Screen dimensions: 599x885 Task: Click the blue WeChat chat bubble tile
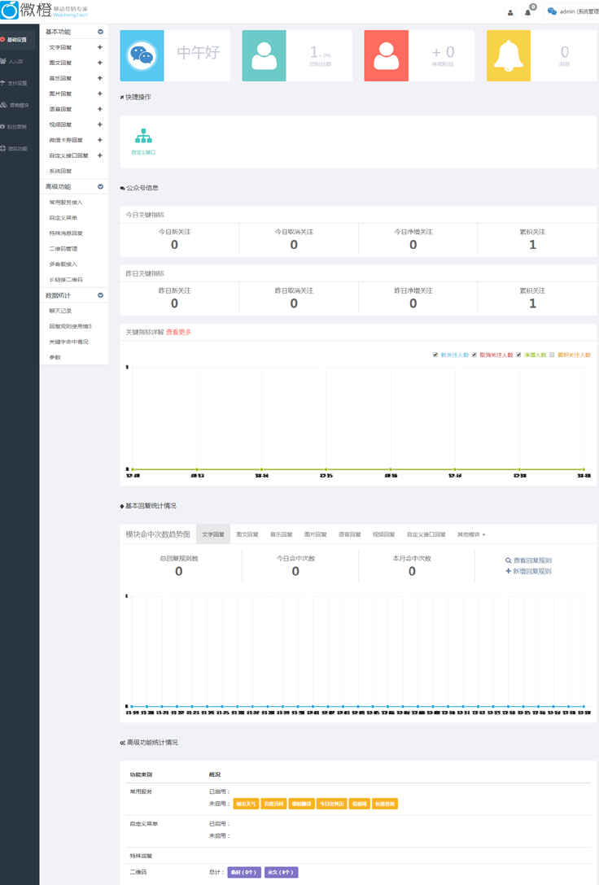click(x=142, y=56)
